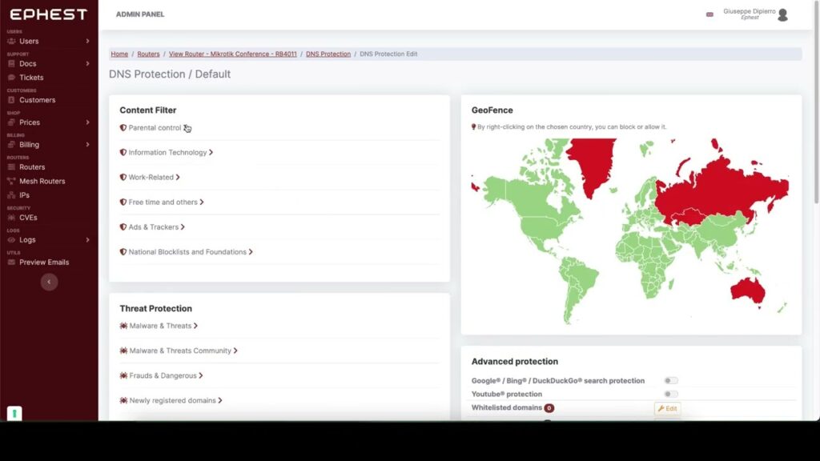Expand National Blocklists and Foundations chevron
820x461 pixels.
(x=251, y=252)
